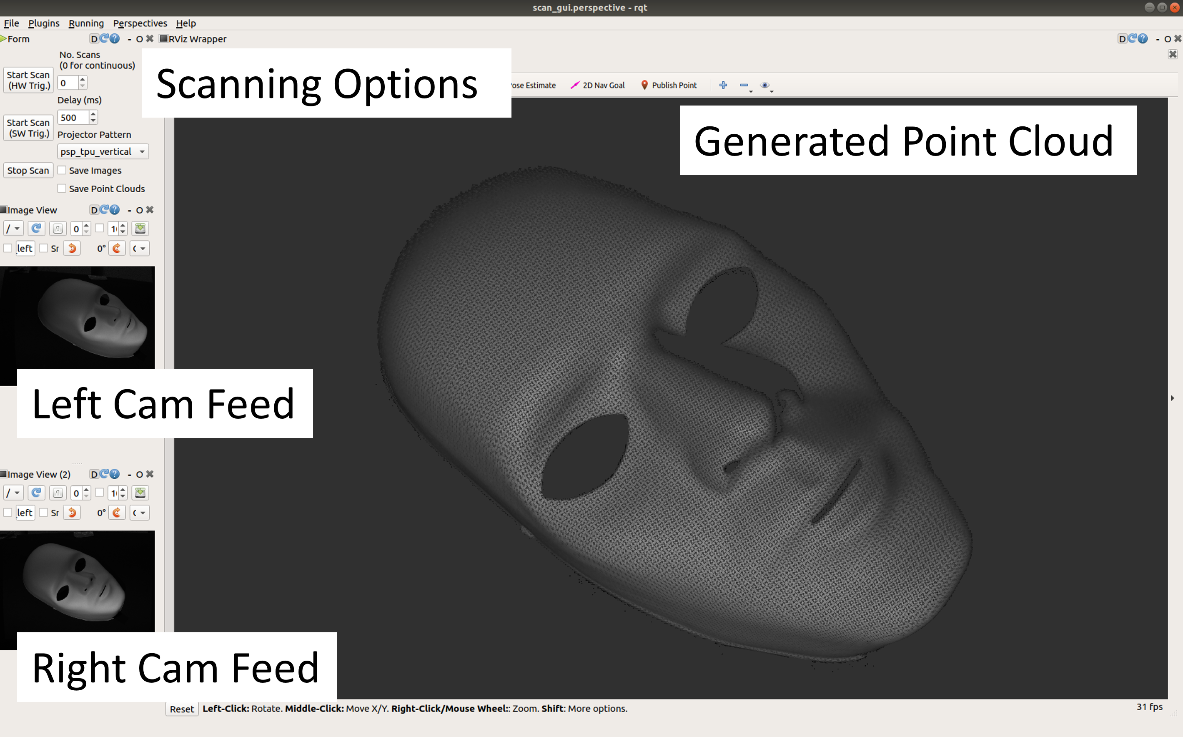Open the Plugins menu
The image size is (1183, 737).
[43, 23]
